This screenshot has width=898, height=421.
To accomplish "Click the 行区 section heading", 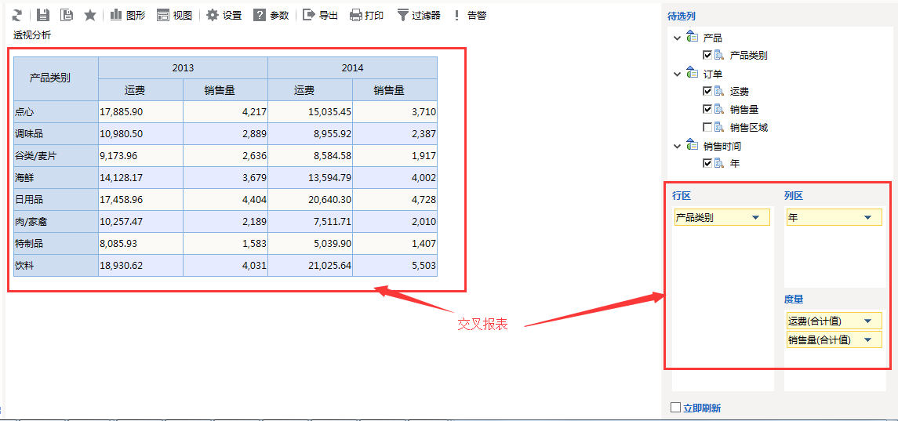I will coord(682,196).
